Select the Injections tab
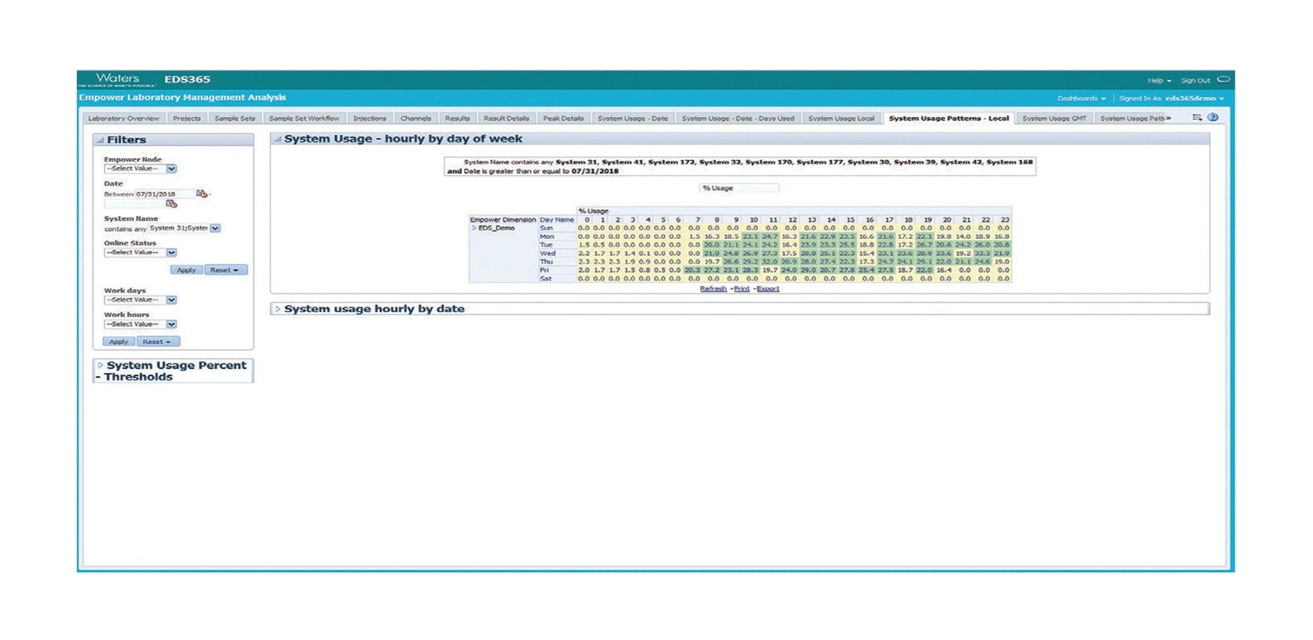The height and width of the screenshot is (640, 1313). pyautogui.click(x=370, y=118)
